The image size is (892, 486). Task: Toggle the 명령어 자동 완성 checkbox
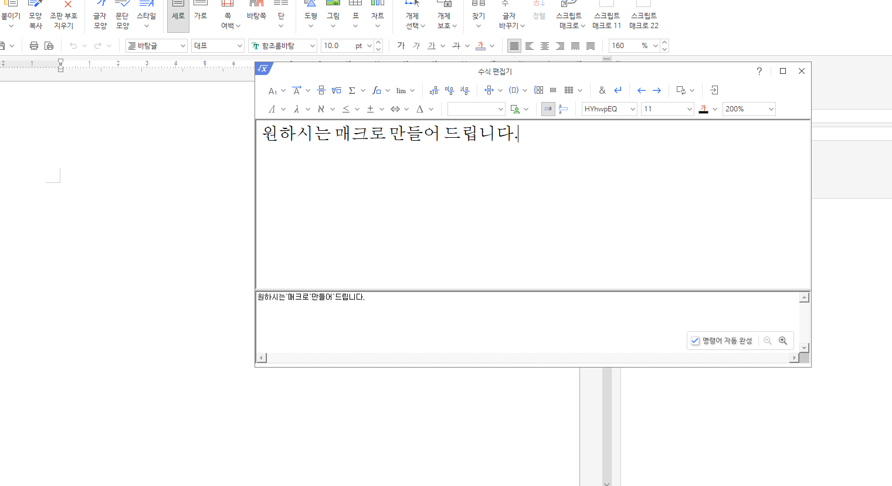tap(696, 341)
